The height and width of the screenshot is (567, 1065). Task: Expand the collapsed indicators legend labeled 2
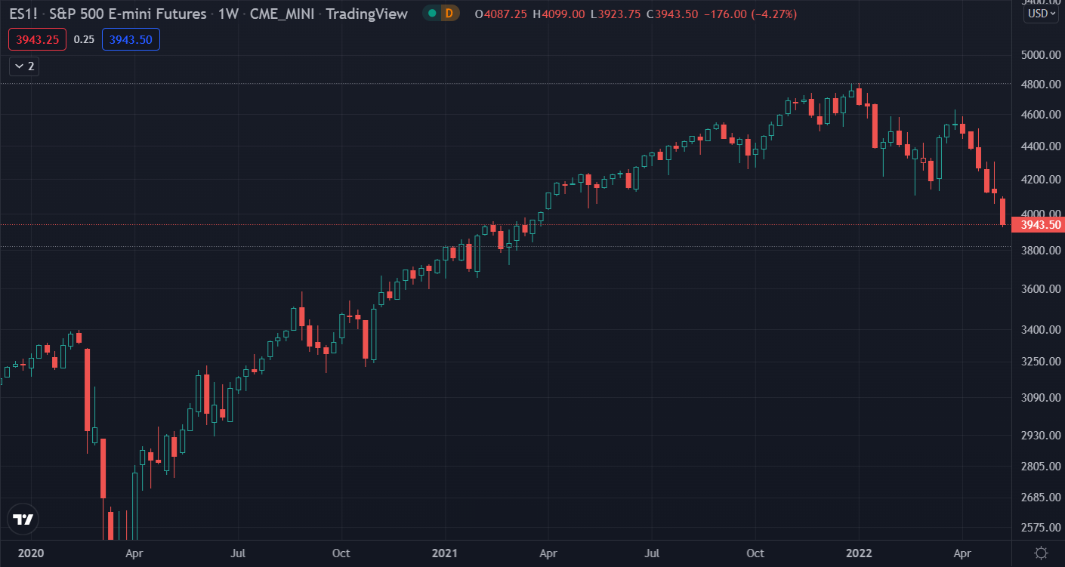[x=24, y=66]
